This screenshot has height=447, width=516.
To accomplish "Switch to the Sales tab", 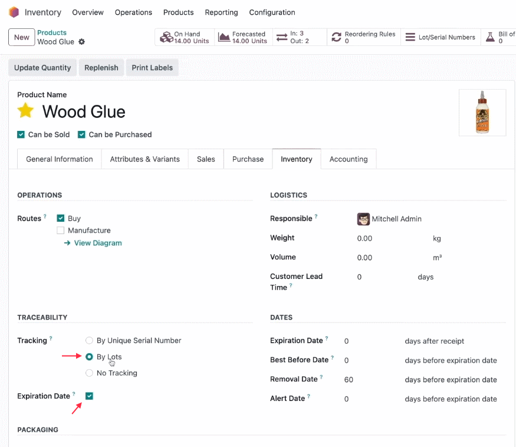I will [206, 159].
